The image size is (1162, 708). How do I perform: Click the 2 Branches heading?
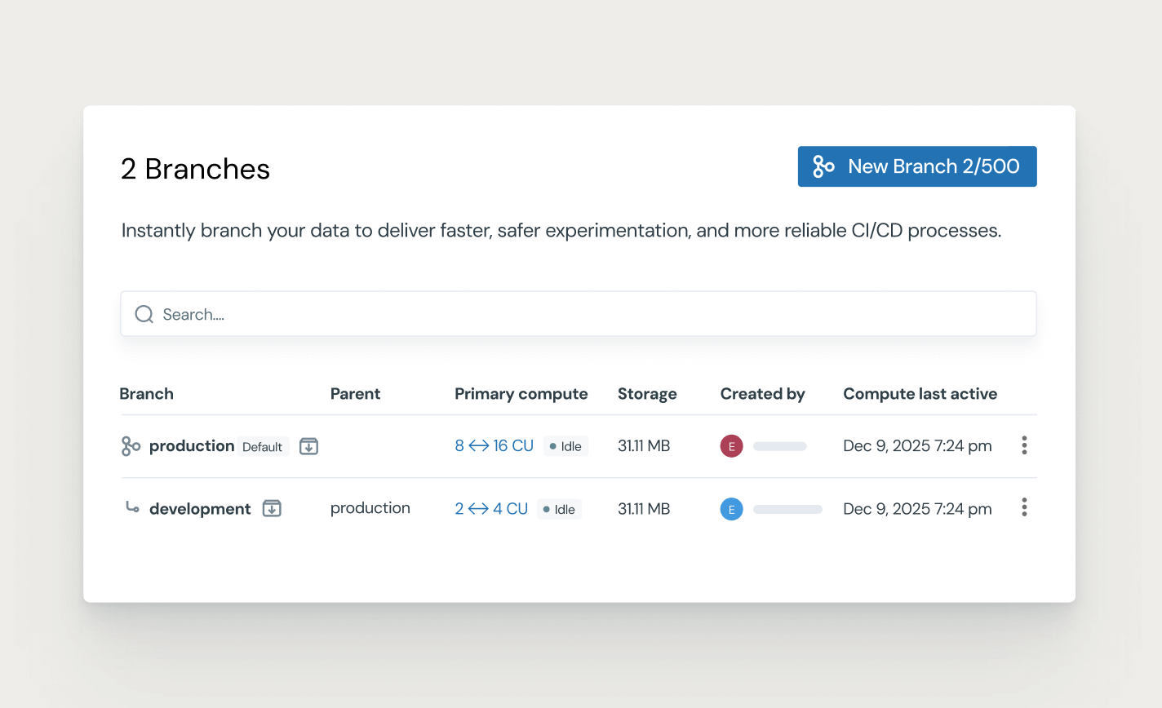195,169
